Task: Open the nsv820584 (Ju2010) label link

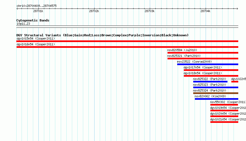Action: (182, 50)
